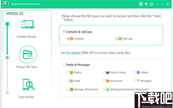Click the Videos play icon

(138, 72)
